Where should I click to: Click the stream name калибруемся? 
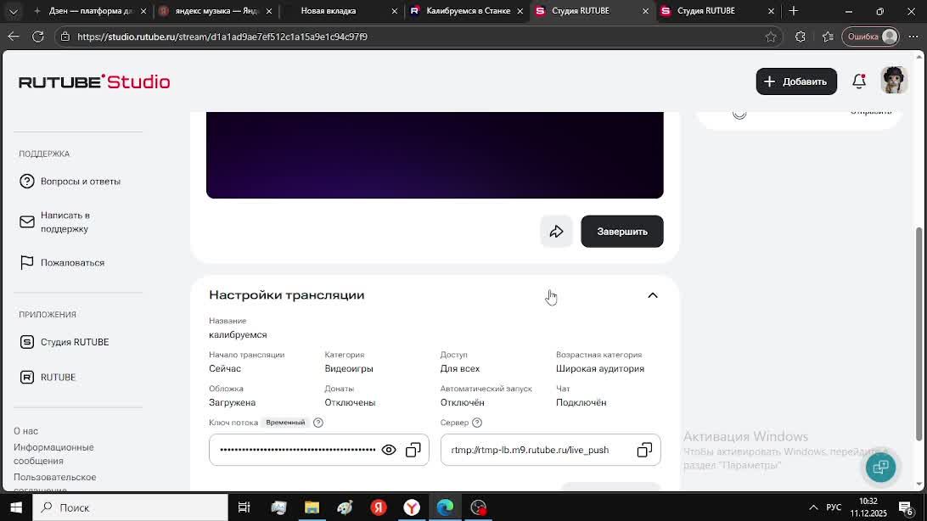tap(238, 335)
